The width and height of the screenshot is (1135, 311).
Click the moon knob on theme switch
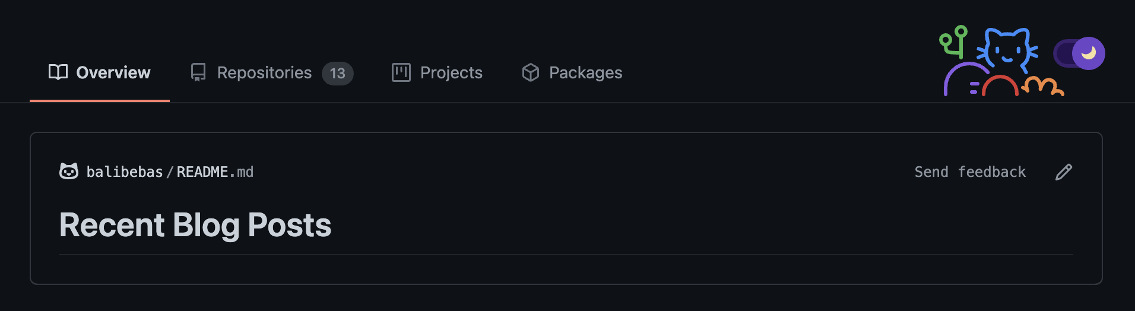pyautogui.click(x=1089, y=53)
